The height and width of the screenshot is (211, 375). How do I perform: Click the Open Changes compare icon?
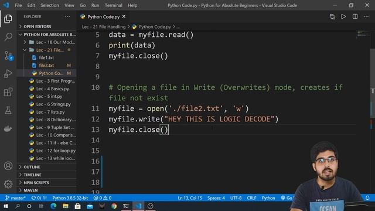332,17
